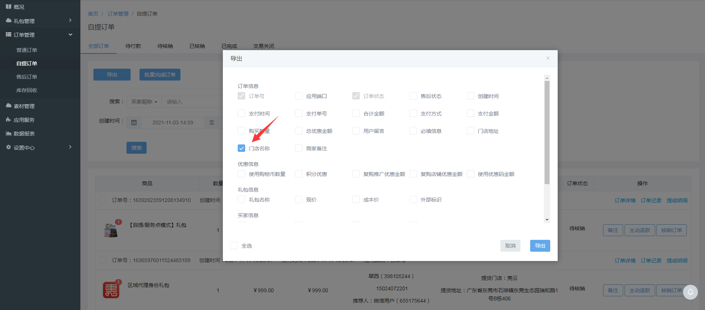Click the 请输入 search input
Viewport: 705px width, 310px height.
192,102
